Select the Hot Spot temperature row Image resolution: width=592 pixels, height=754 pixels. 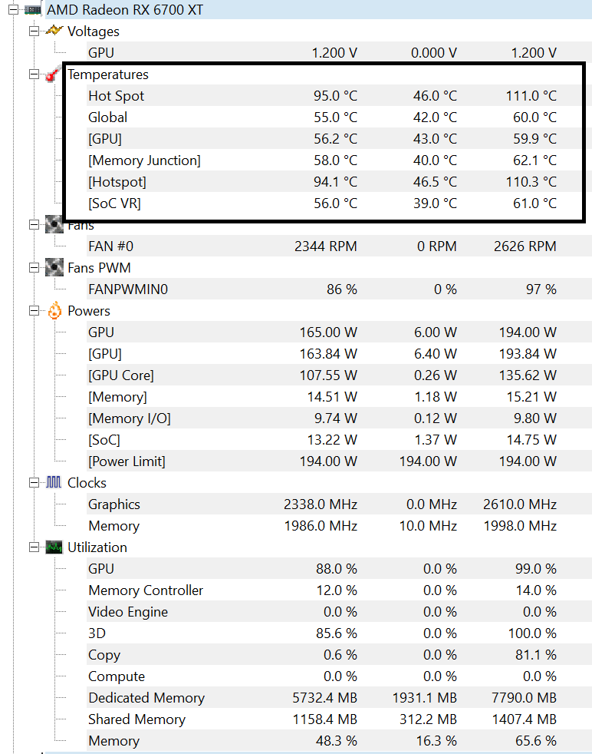116,96
